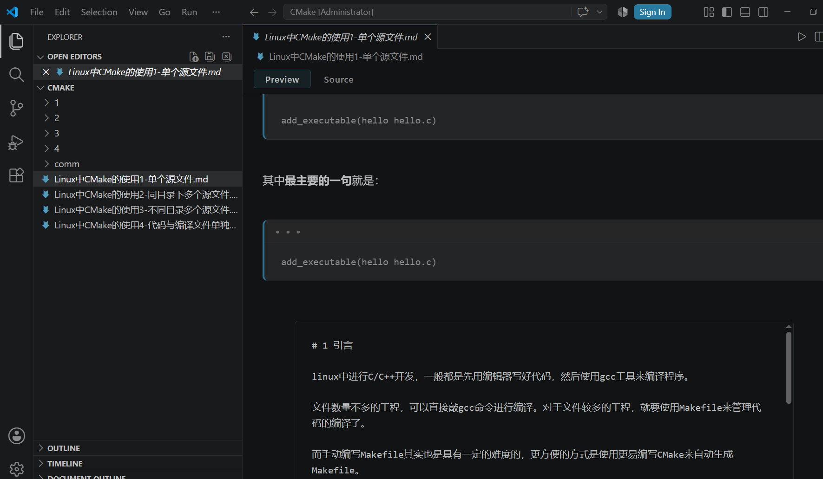This screenshot has width=823, height=479.
Task: Open the File menu
Action: pos(37,12)
